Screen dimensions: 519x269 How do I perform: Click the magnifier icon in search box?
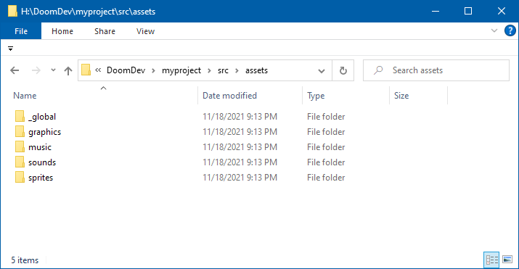(378, 70)
